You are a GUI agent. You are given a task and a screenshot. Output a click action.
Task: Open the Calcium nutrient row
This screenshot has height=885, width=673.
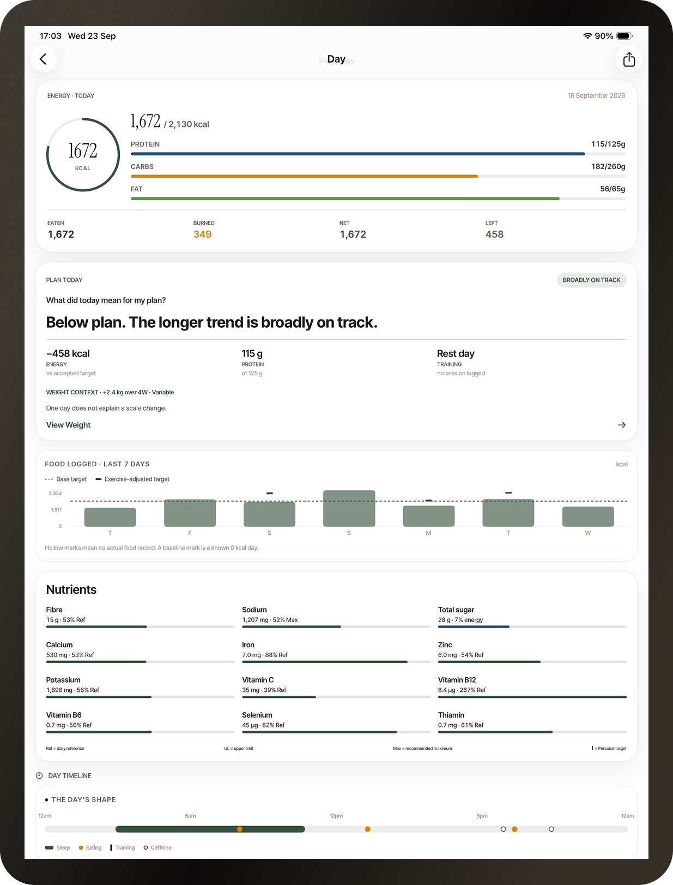click(x=140, y=652)
